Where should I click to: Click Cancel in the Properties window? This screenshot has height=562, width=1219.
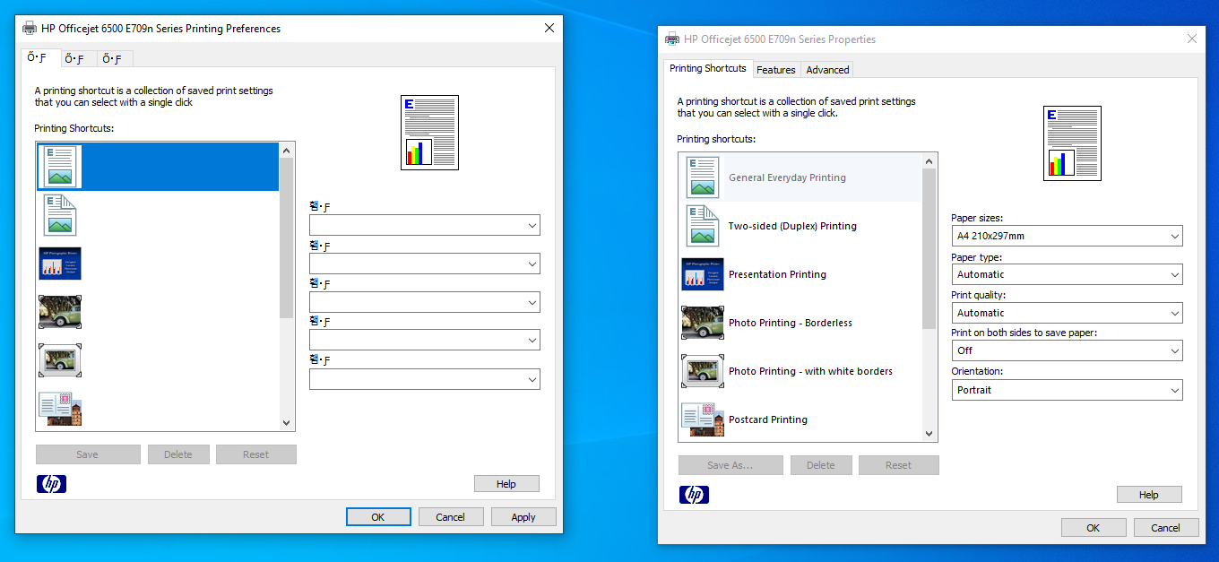pos(1166,528)
